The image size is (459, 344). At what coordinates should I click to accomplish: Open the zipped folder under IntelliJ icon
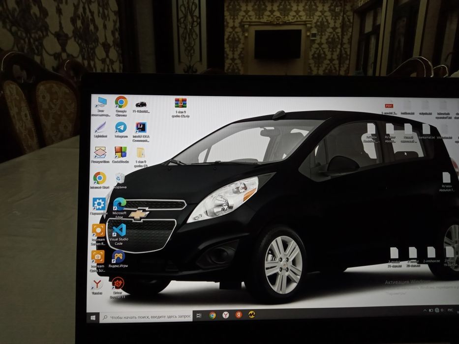tap(141, 157)
